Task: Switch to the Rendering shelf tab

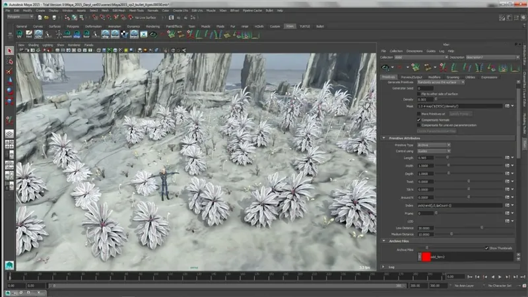Action: pos(153,26)
